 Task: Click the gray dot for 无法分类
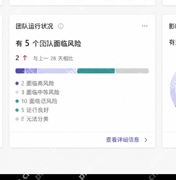click(x=17, y=119)
